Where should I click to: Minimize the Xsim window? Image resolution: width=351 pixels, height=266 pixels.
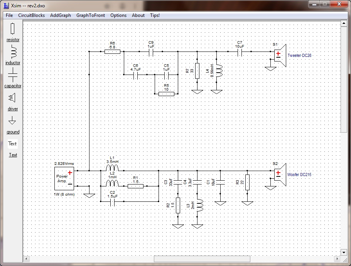pyautogui.click(x=314, y=4)
